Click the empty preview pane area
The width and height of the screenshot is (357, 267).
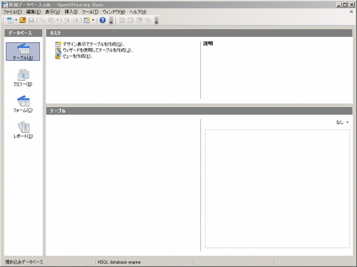click(277, 189)
